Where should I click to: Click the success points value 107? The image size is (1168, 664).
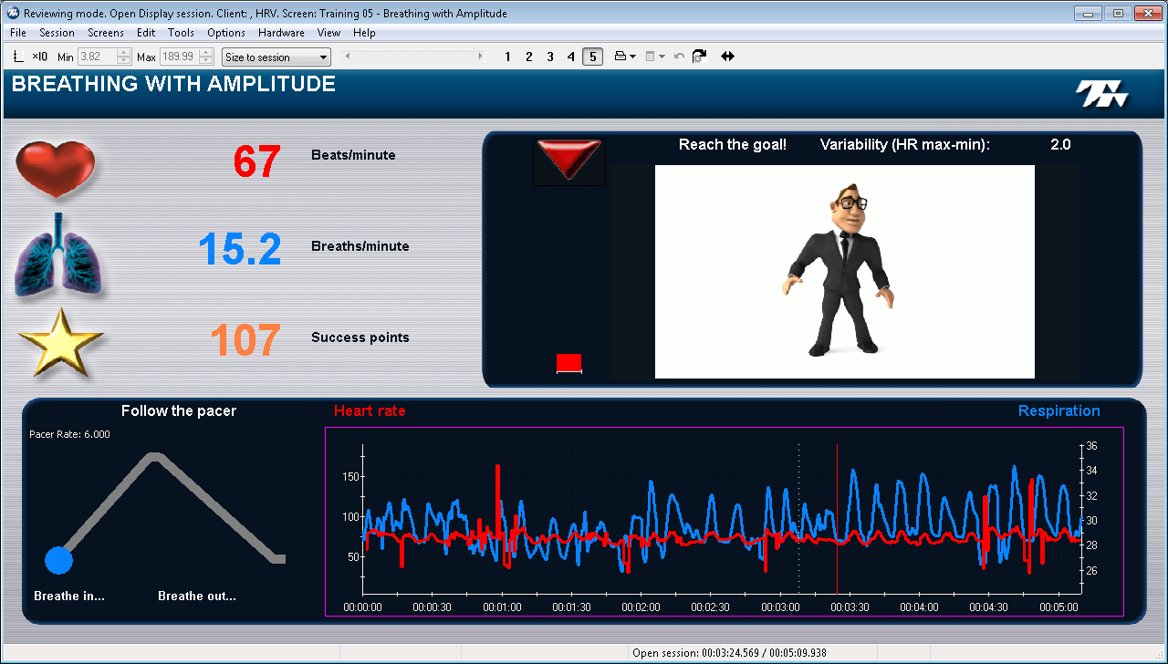point(245,340)
